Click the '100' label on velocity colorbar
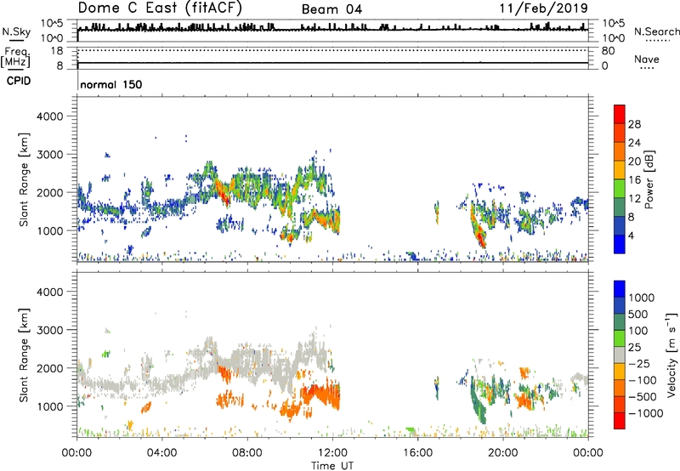Image resolution: width=680 pixels, height=471 pixels. coord(638,331)
